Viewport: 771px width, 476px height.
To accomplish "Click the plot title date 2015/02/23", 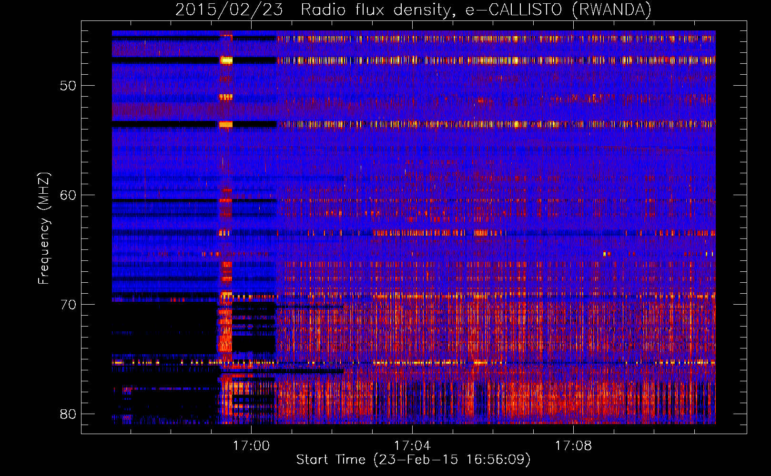I will [229, 10].
